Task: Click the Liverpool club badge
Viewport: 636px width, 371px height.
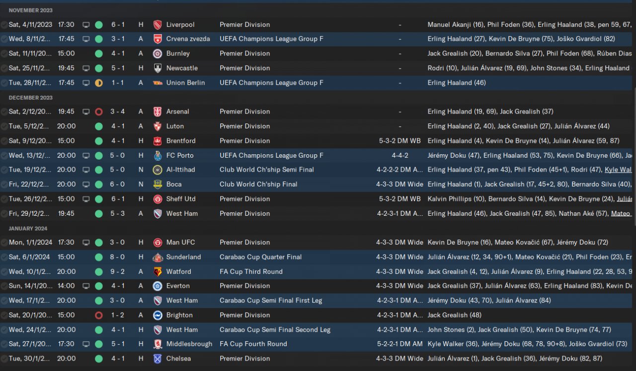Action: click(x=158, y=24)
